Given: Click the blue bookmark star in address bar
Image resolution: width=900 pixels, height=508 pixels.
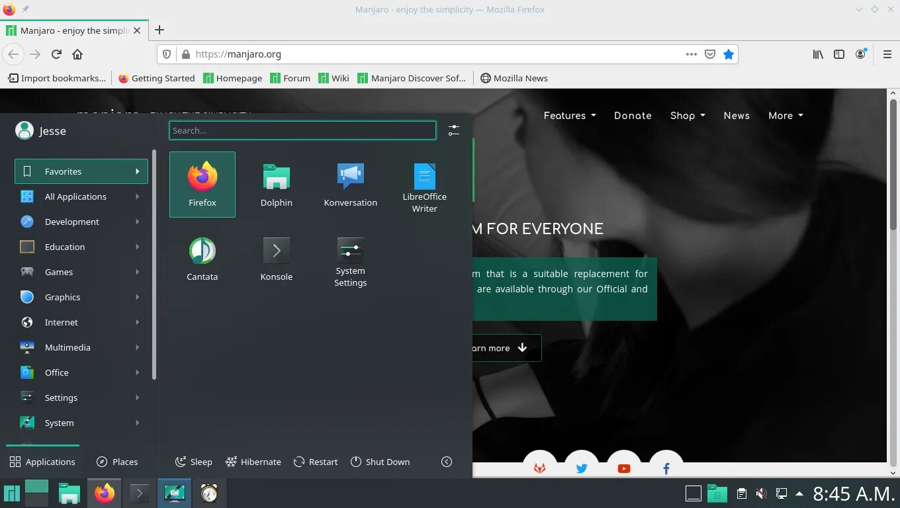Looking at the screenshot, I should (729, 54).
